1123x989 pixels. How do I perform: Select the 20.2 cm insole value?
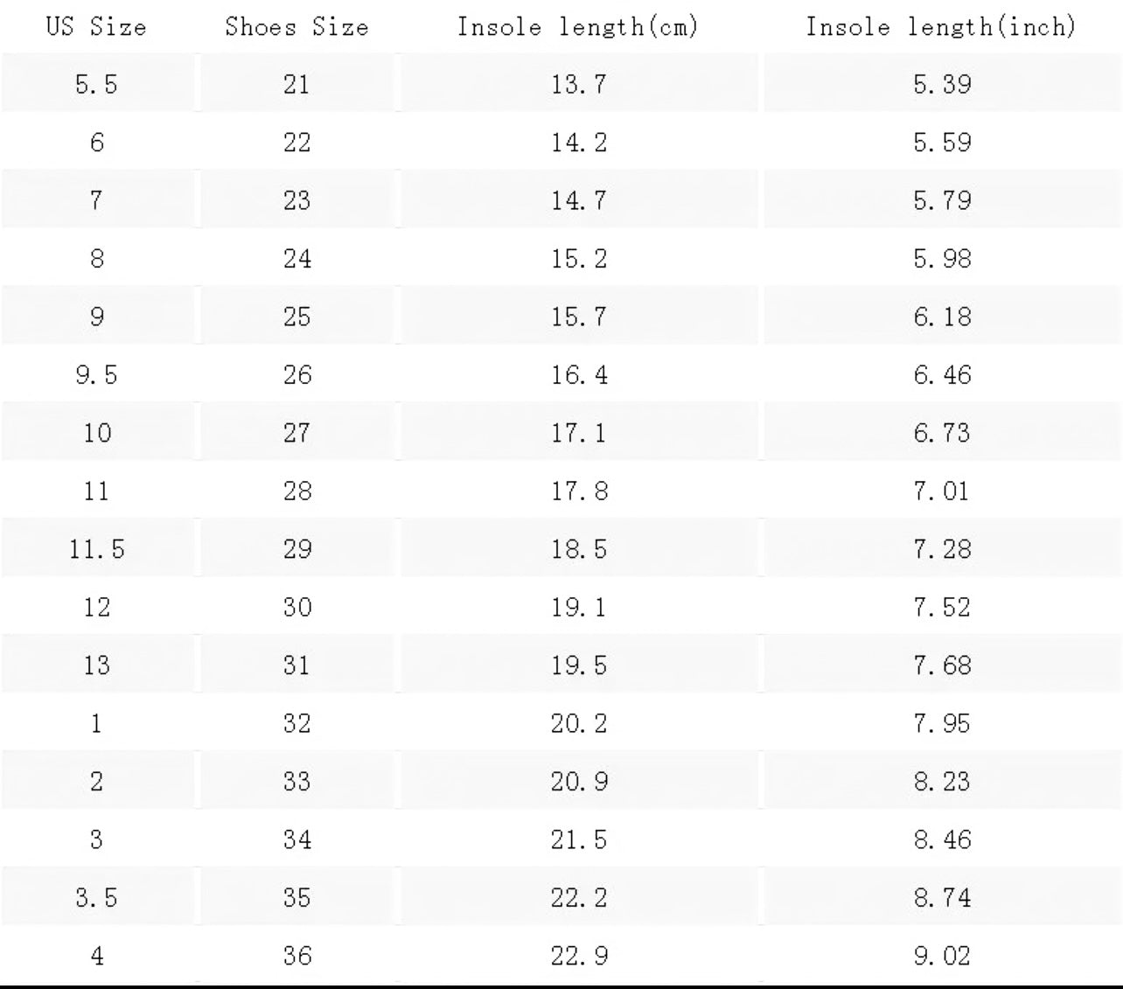[578, 724]
